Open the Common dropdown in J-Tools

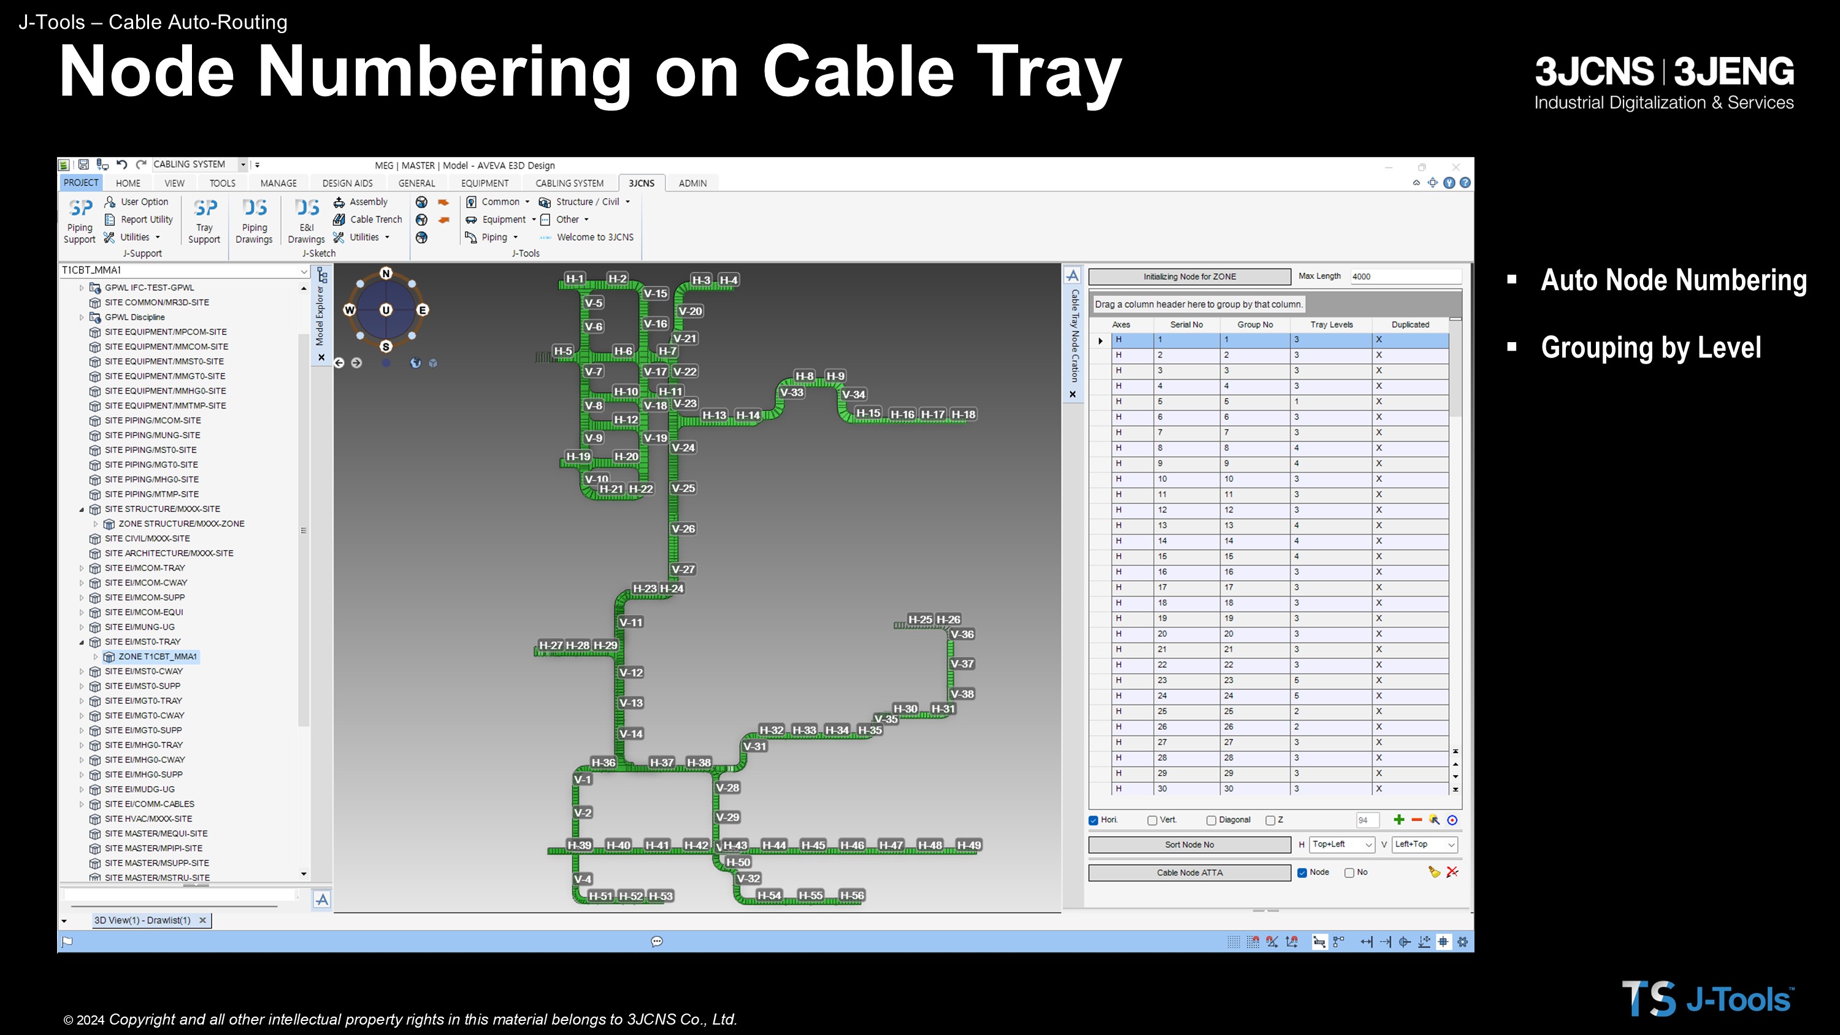tap(499, 202)
